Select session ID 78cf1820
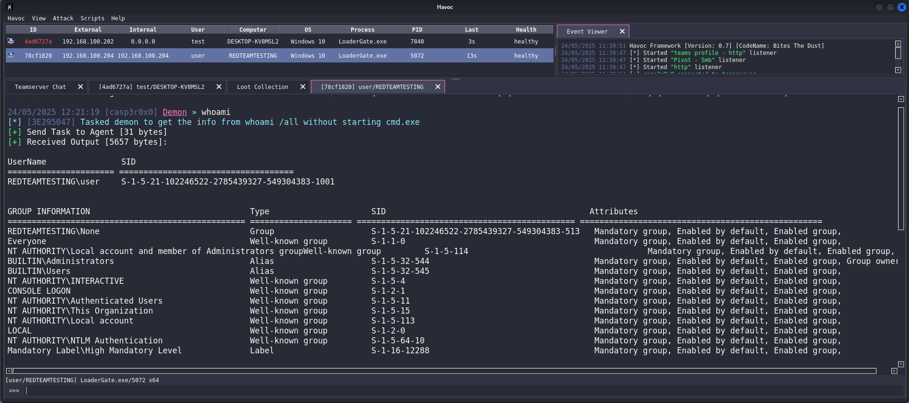 (38, 56)
